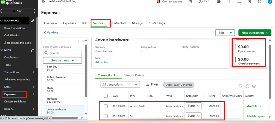Screen dimensions: 275x123
Task: Expand the Transactions menu chevron
Action: pyautogui.click(x=34, y=72)
